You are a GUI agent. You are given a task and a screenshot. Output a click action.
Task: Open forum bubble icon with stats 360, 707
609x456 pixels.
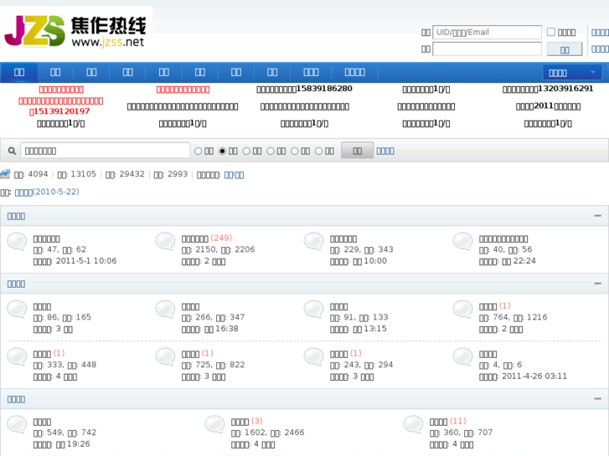pyautogui.click(x=413, y=424)
